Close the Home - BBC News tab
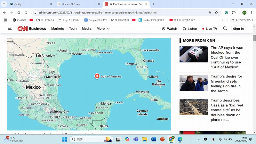This screenshot has height=144, width=256. coord(99,4)
